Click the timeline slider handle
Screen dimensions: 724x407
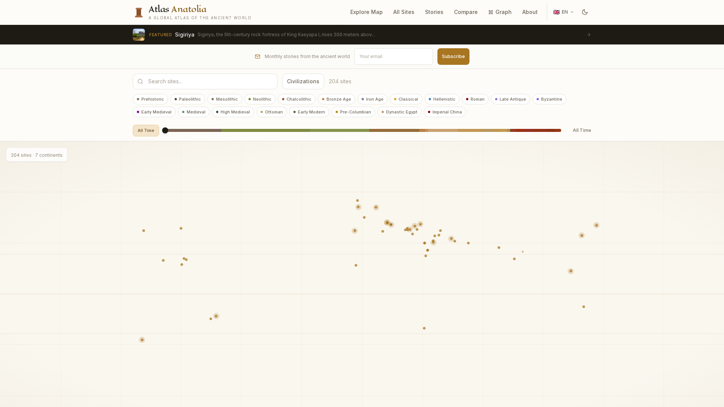click(165, 130)
